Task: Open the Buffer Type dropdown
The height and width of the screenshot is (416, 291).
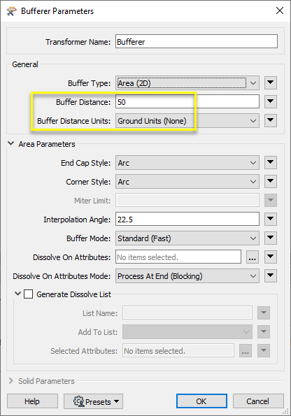Action: coord(187,83)
